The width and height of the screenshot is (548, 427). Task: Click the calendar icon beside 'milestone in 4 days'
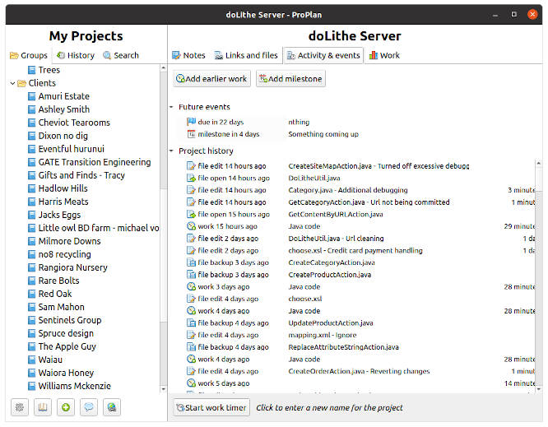(x=191, y=134)
